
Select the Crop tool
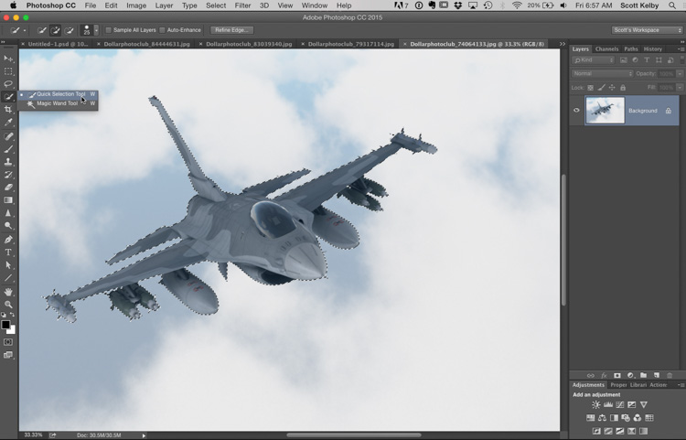[9, 110]
